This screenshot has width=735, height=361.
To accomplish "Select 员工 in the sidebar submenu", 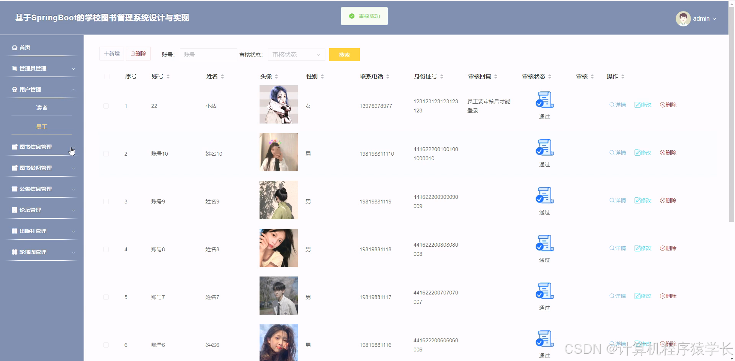I will 41,126.
